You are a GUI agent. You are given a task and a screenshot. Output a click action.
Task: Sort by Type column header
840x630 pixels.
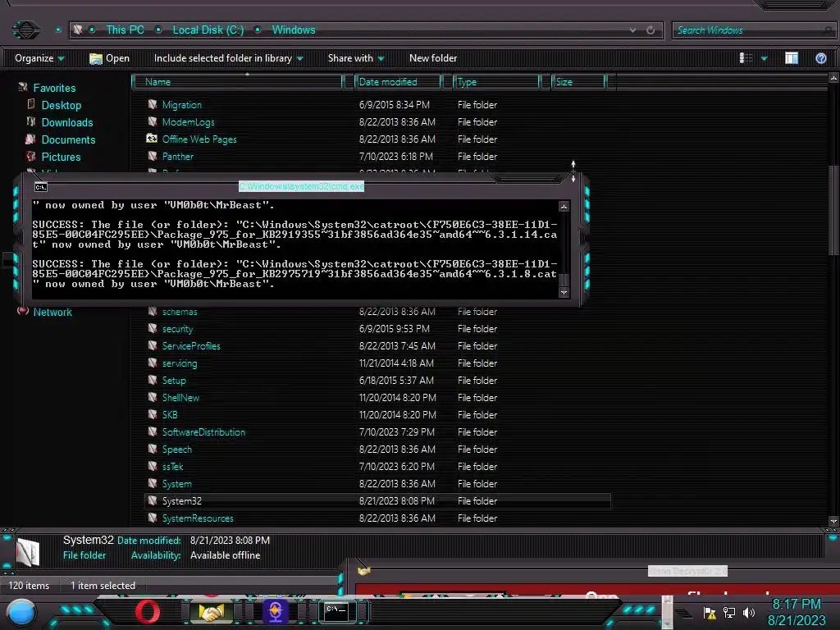click(x=496, y=82)
